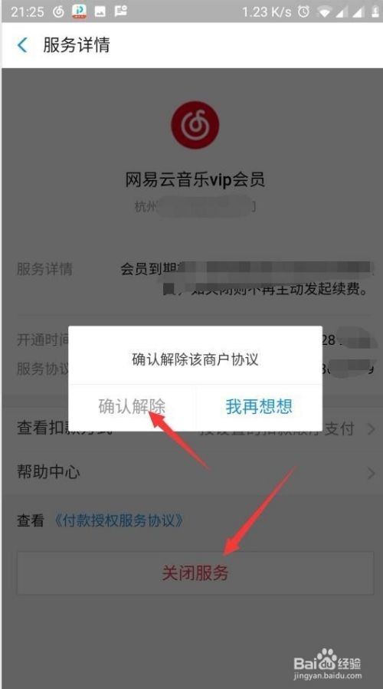Image resolution: width=383 pixels, height=689 pixels.
Task: Tap the 网易云音乐vip会员 title text
Action: pos(195,179)
